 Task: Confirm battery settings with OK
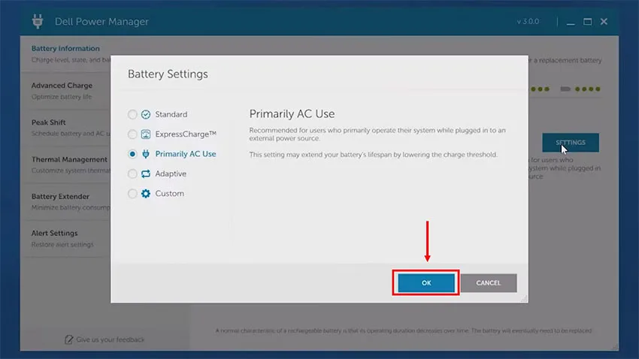(x=426, y=283)
